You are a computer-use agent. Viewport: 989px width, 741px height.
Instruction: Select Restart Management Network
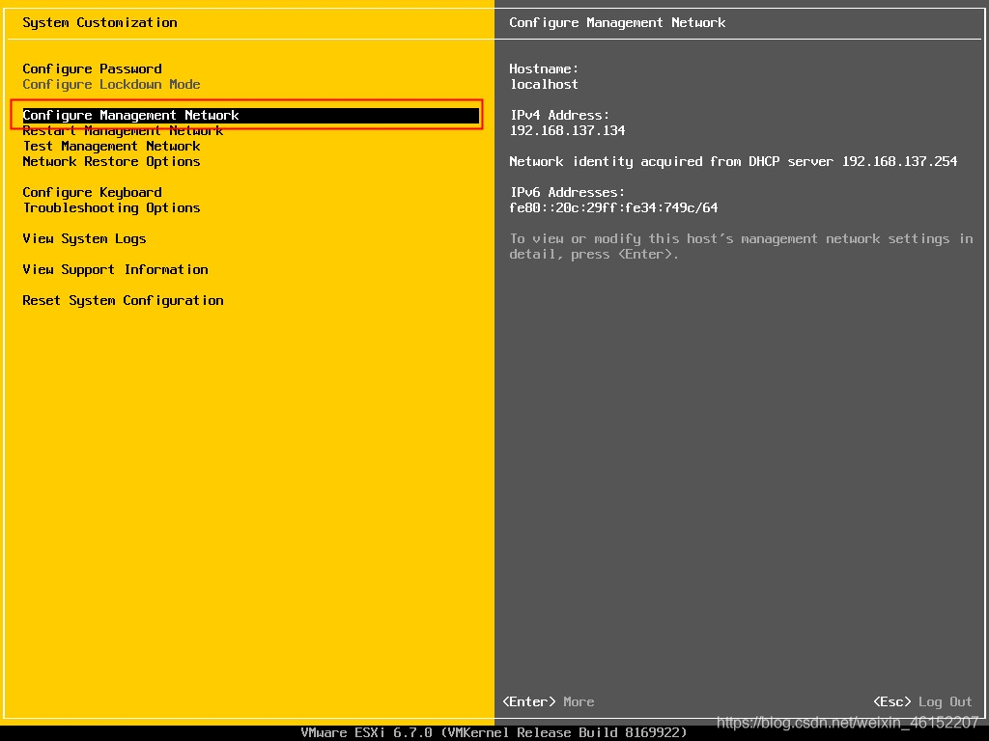point(124,130)
